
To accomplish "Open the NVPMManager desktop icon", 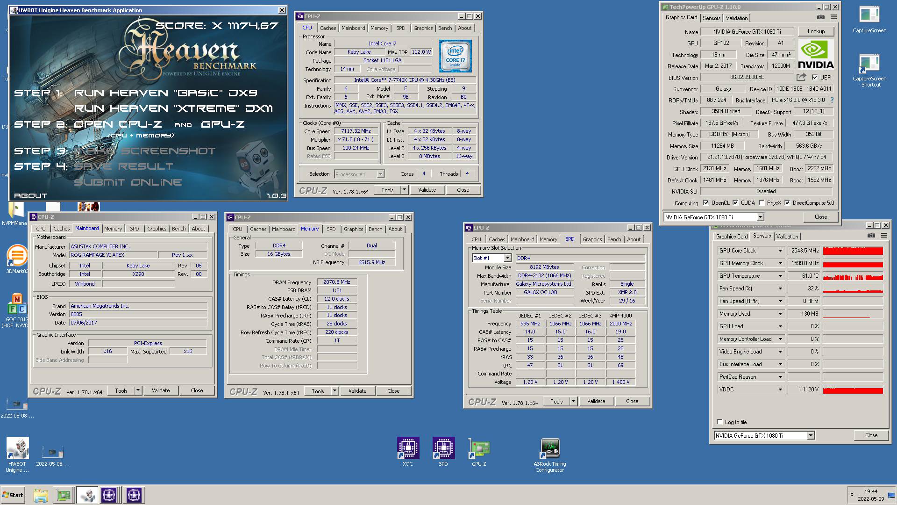I will click(x=14, y=214).
